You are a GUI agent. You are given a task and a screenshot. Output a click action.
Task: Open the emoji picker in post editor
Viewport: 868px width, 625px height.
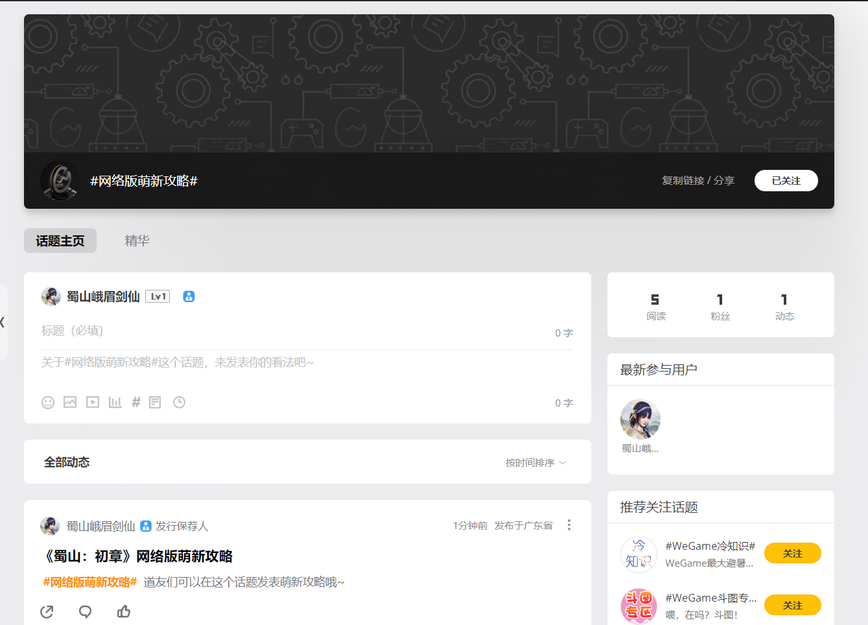[48, 403]
